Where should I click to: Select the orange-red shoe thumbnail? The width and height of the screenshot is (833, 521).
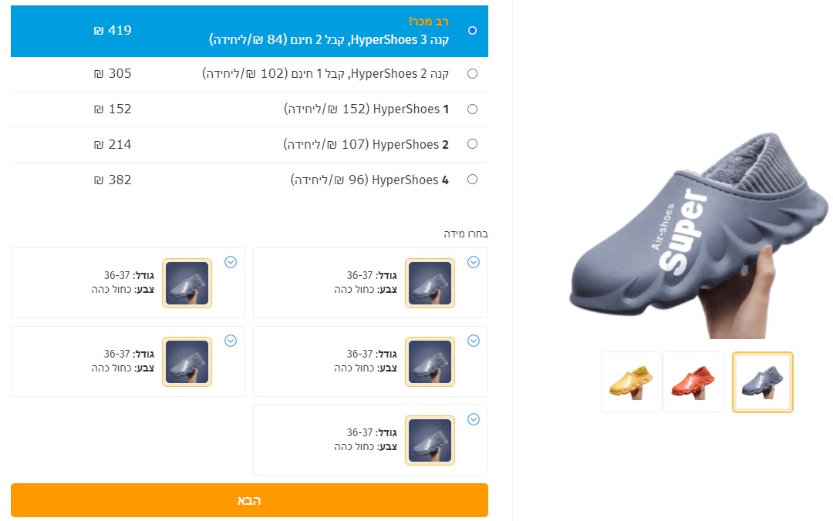(693, 382)
